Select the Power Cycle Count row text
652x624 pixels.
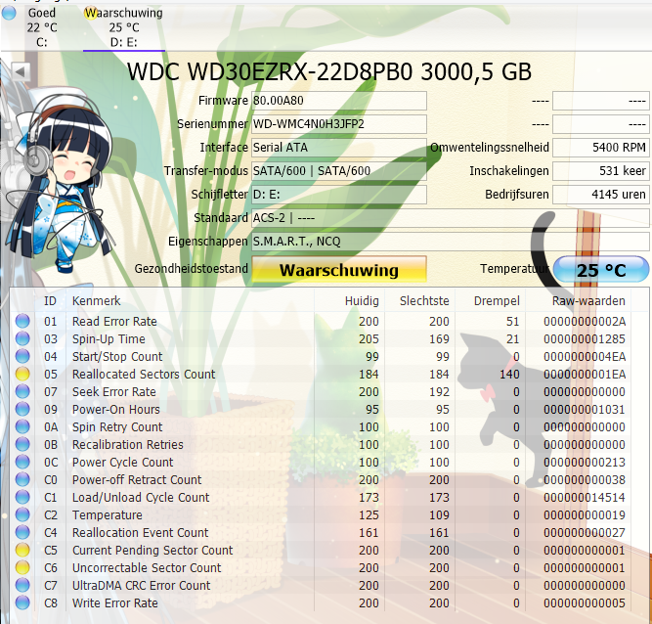(122, 463)
